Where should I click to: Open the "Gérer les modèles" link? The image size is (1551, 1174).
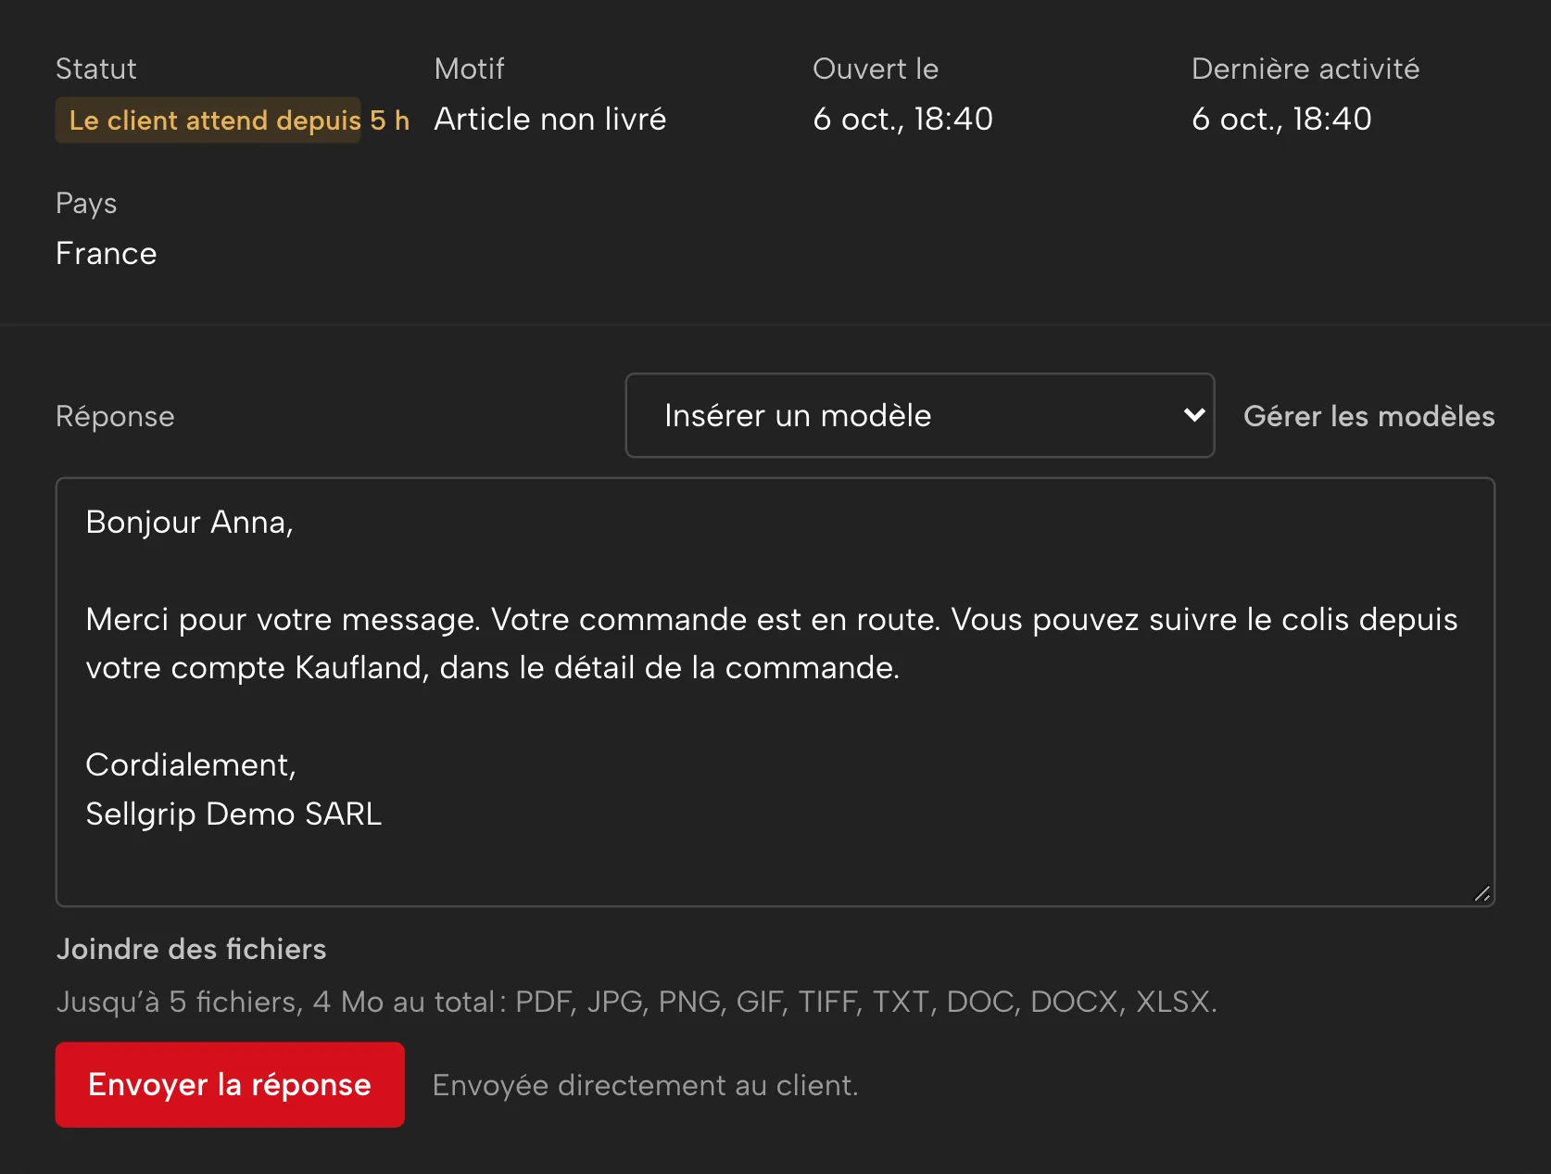click(x=1368, y=416)
